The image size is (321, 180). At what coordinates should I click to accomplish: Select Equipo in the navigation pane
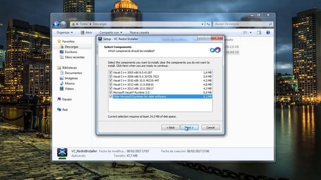click(x=67, y=99)
